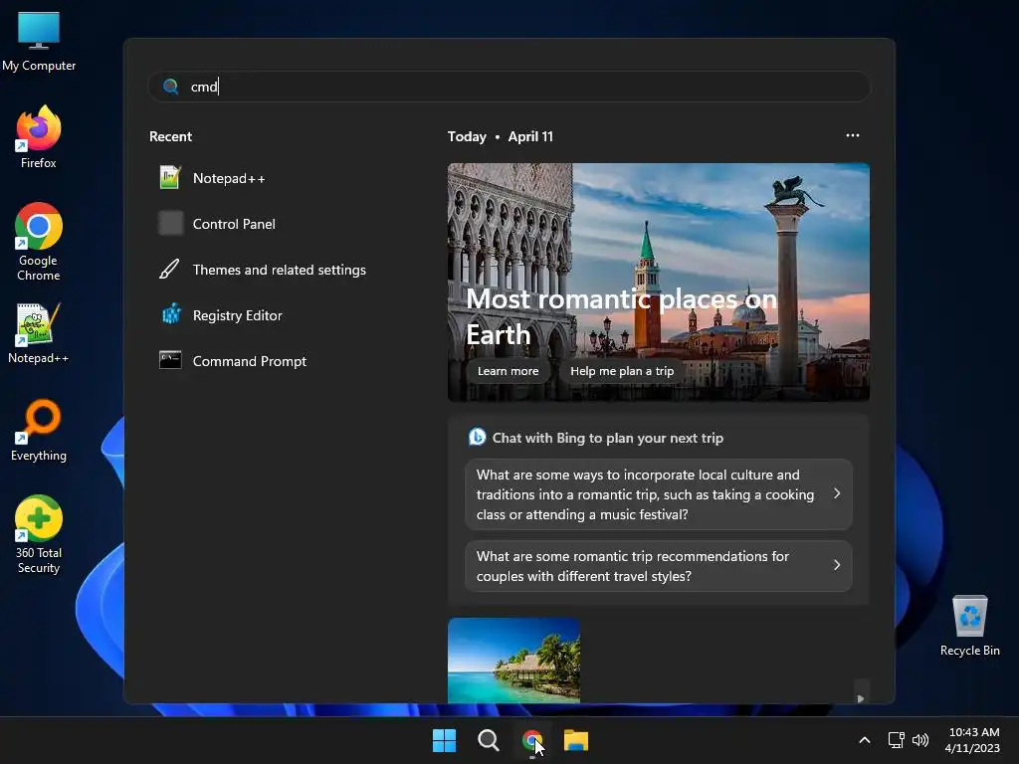
Task: Open the clock showing 10:43 AM 4/11/2023
Action: click(973, 740)
